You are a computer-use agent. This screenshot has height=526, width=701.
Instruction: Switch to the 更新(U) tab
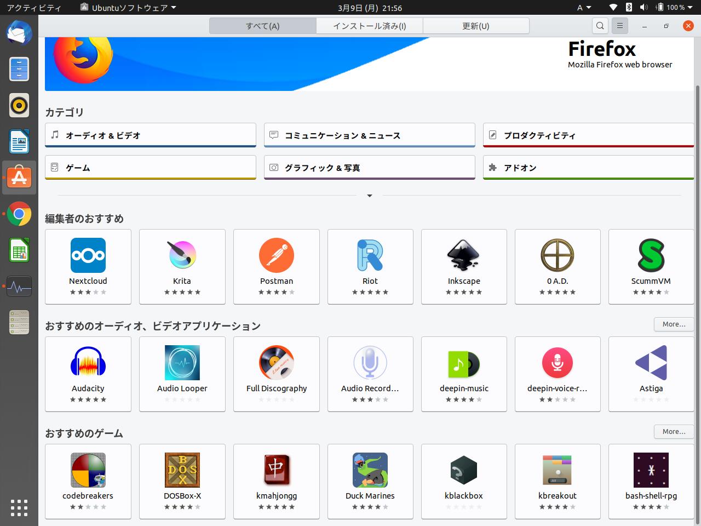476,26
